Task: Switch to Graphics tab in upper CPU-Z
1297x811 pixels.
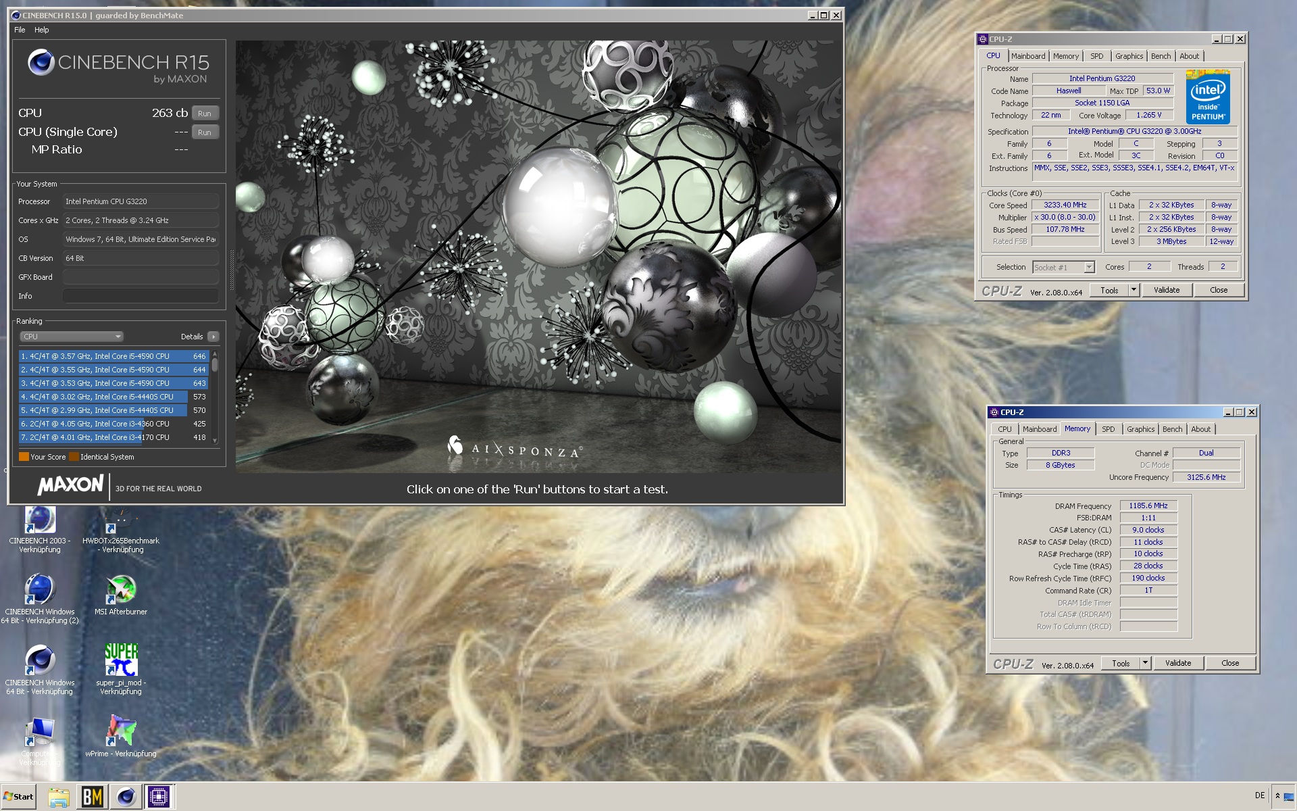Action: (1129, 56)
